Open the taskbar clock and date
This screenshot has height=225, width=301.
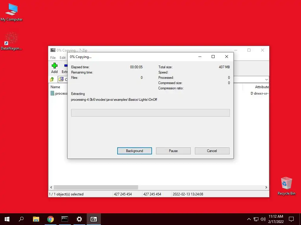[276, 219]
